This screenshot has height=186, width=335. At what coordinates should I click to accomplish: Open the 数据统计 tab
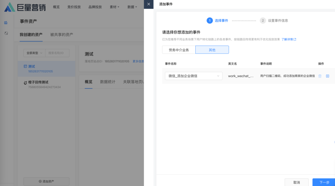tap(108, 82)
